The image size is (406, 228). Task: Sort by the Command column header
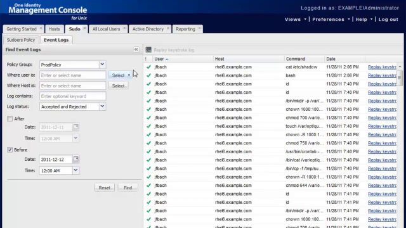(x=304, y=59)
